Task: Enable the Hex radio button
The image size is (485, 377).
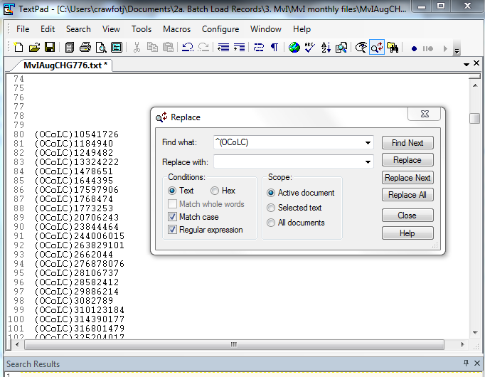Action: click(215, 191)
